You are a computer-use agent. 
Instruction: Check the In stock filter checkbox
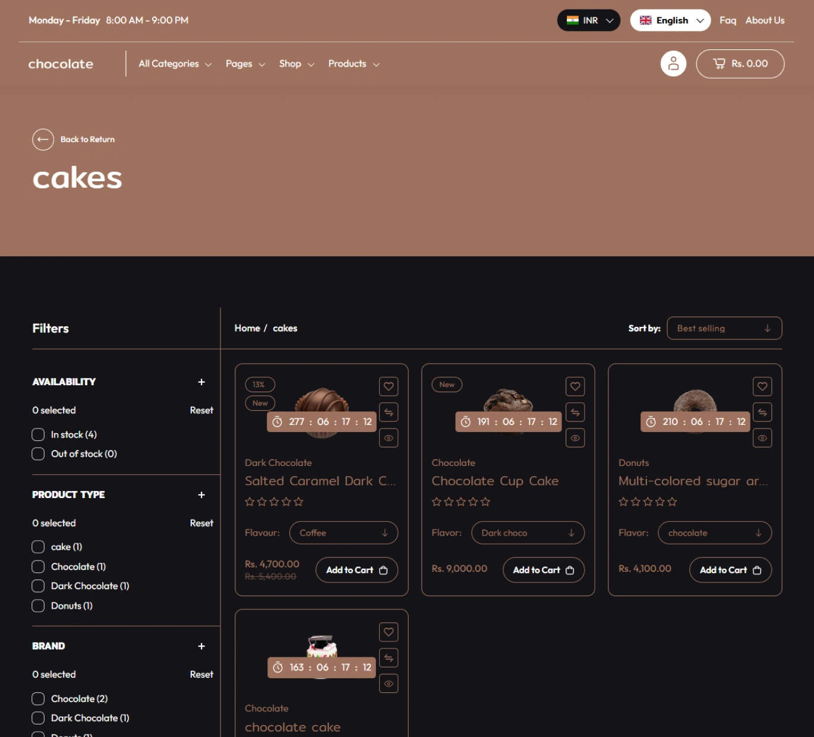click(38, 435)
